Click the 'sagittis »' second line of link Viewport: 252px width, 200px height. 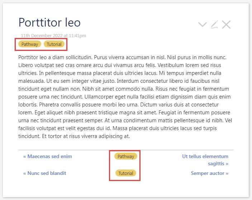click(x=218, y=163)
